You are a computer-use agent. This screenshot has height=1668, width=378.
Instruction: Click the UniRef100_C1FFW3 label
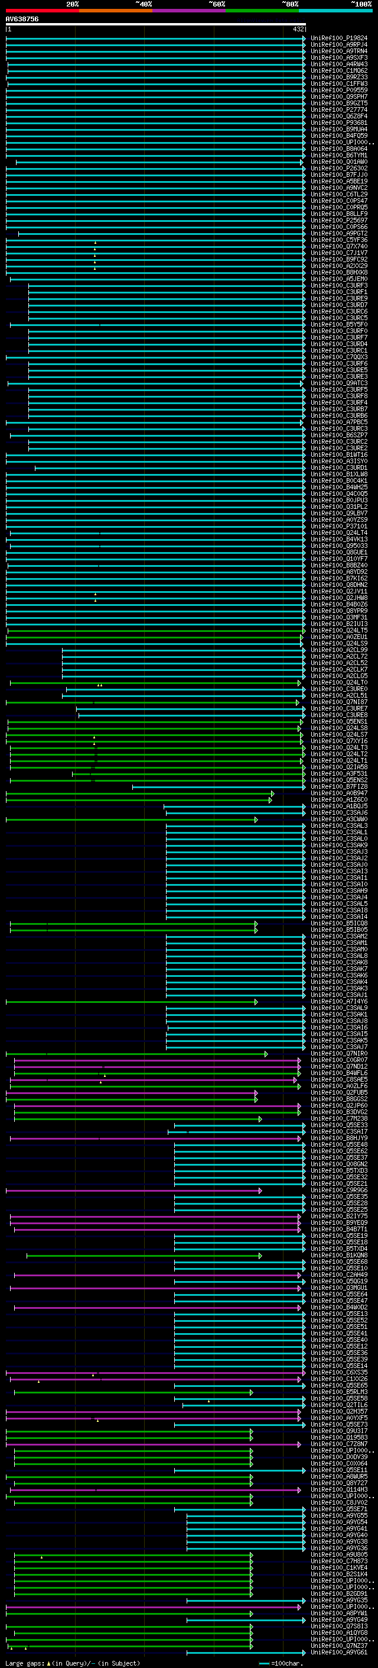(339, 83)
